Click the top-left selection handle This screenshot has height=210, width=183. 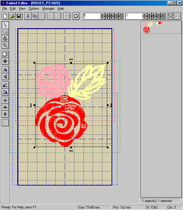[34, 63]
